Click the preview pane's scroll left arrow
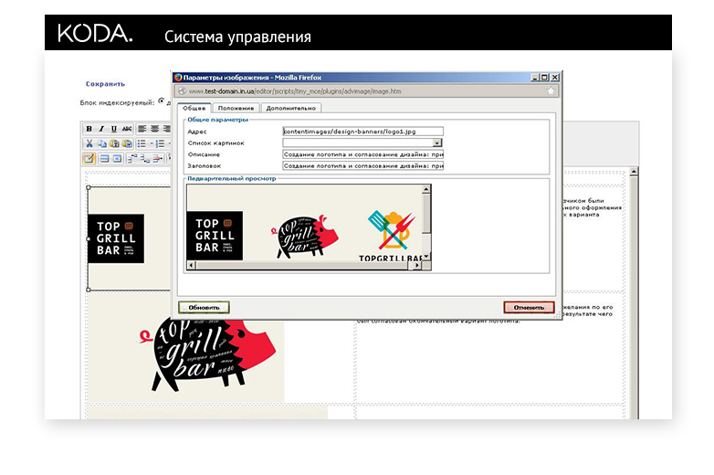The width and height of the screenshot is (714, 475). pyautogui.click(x=191, y=265)
